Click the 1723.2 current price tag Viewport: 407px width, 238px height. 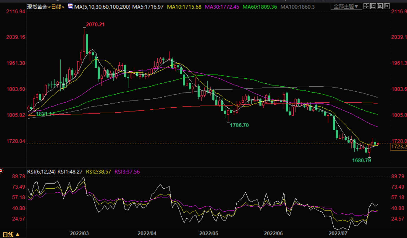coord(398,147)
